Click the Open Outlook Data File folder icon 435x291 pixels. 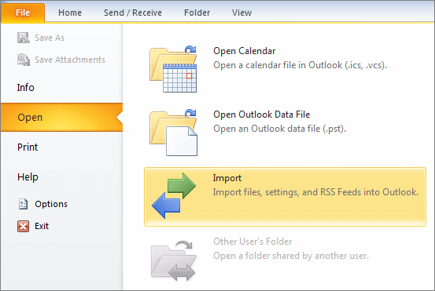(x=173, y=133)
